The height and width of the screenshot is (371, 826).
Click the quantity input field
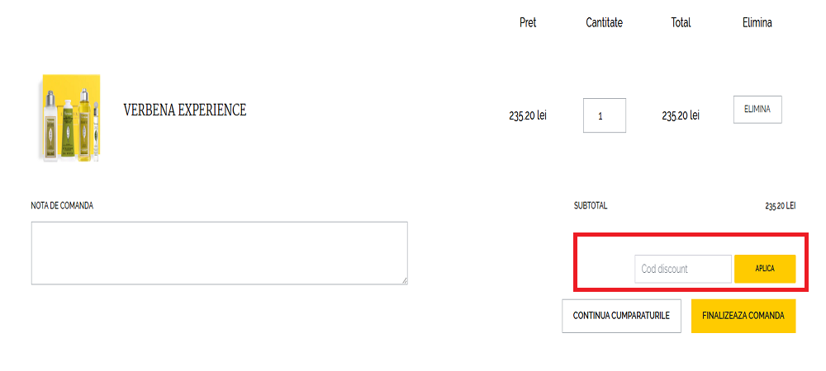pos(604,115)
